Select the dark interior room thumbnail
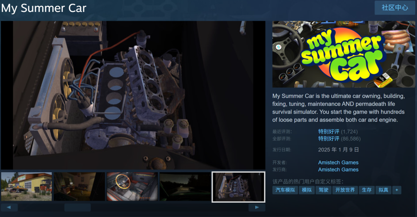This screenshot has height=217, width=417. (x=79, y=186)
